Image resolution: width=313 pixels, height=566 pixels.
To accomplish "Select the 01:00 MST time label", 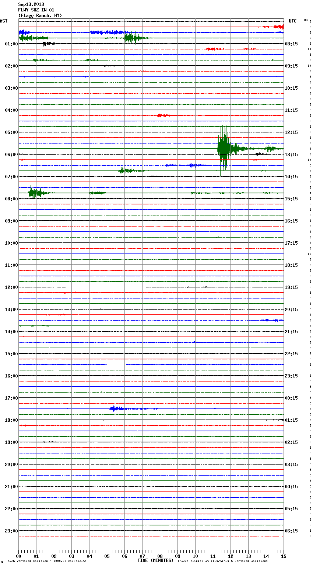I will (11, 44).
